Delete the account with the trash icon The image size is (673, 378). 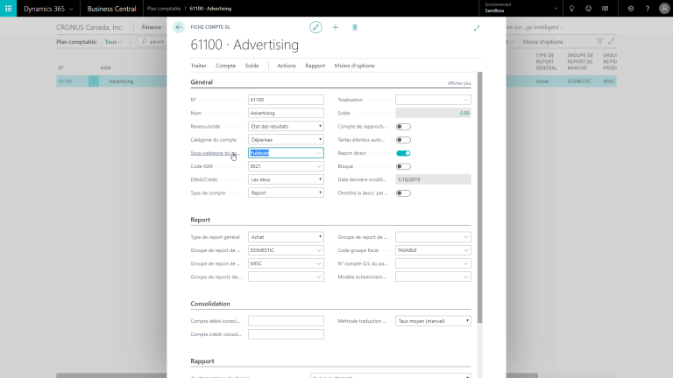click(355, 27)
